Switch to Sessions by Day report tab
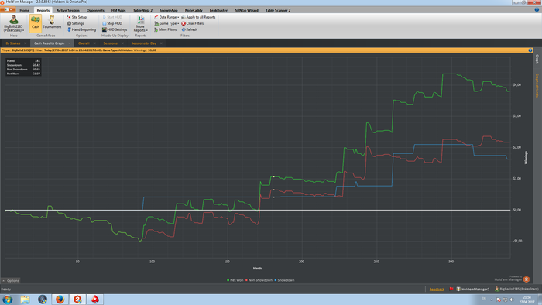 (x=144, y=43)
